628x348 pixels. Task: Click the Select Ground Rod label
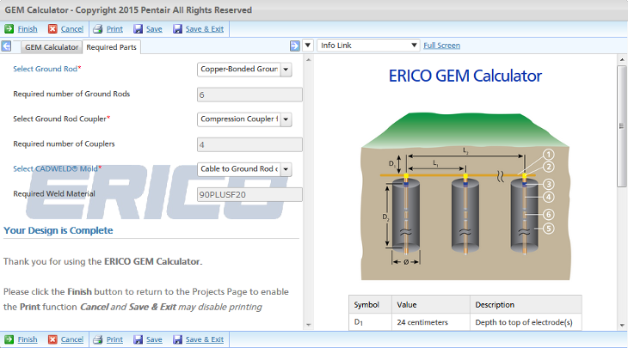click(46, 69)
